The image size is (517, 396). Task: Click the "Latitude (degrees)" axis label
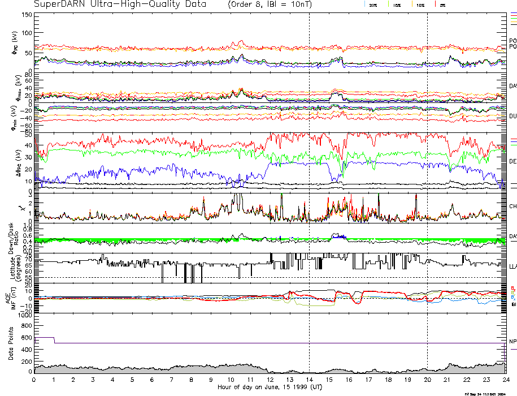11,266
